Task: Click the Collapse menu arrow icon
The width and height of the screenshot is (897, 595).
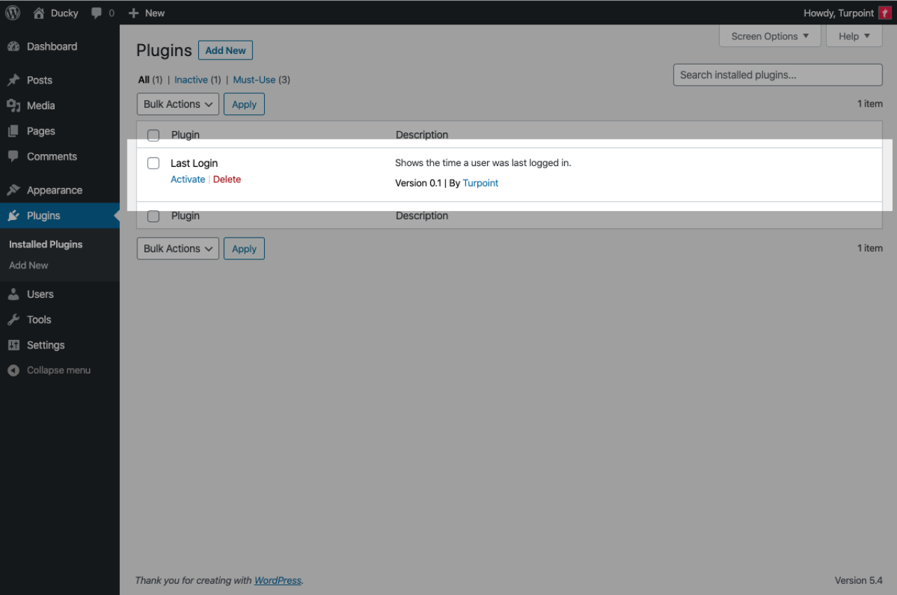Action: pyautogui.click(x=13, y=370)
